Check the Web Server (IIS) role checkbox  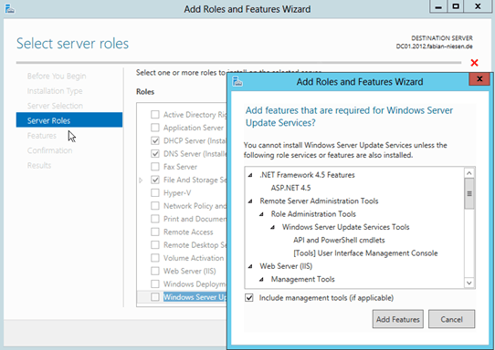(155, 271)
